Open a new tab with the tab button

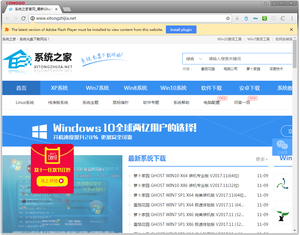pos(67,9)
